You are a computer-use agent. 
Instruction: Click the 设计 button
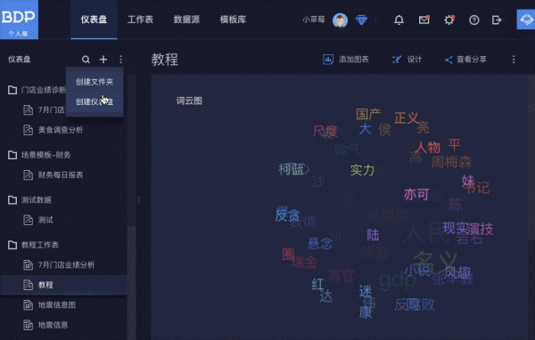pyautogui.click(x=407, y=60)
